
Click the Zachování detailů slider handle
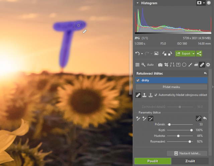coord(180,107)
